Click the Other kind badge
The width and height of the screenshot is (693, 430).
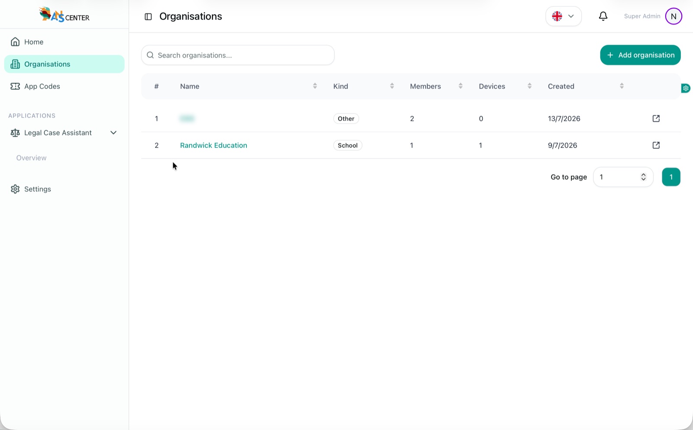point(346,119)
